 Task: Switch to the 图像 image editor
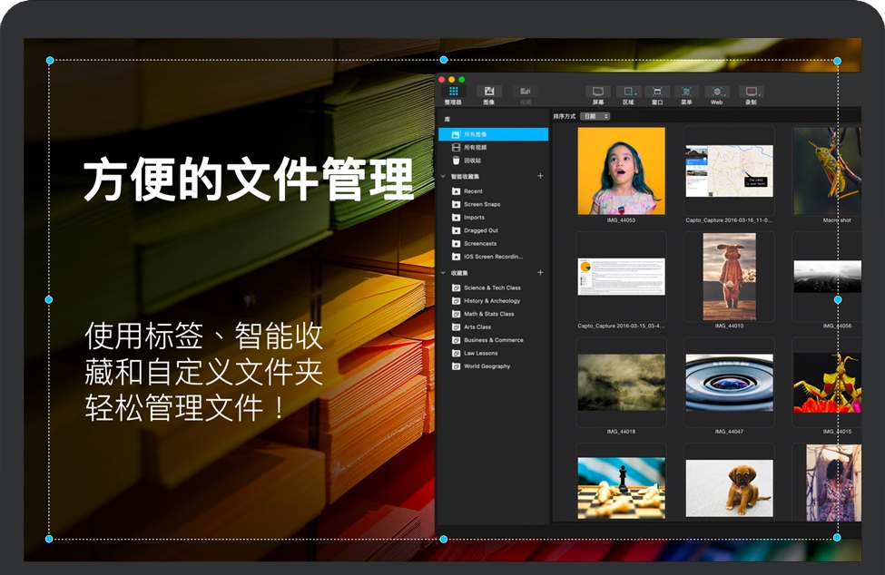(488, 93)
